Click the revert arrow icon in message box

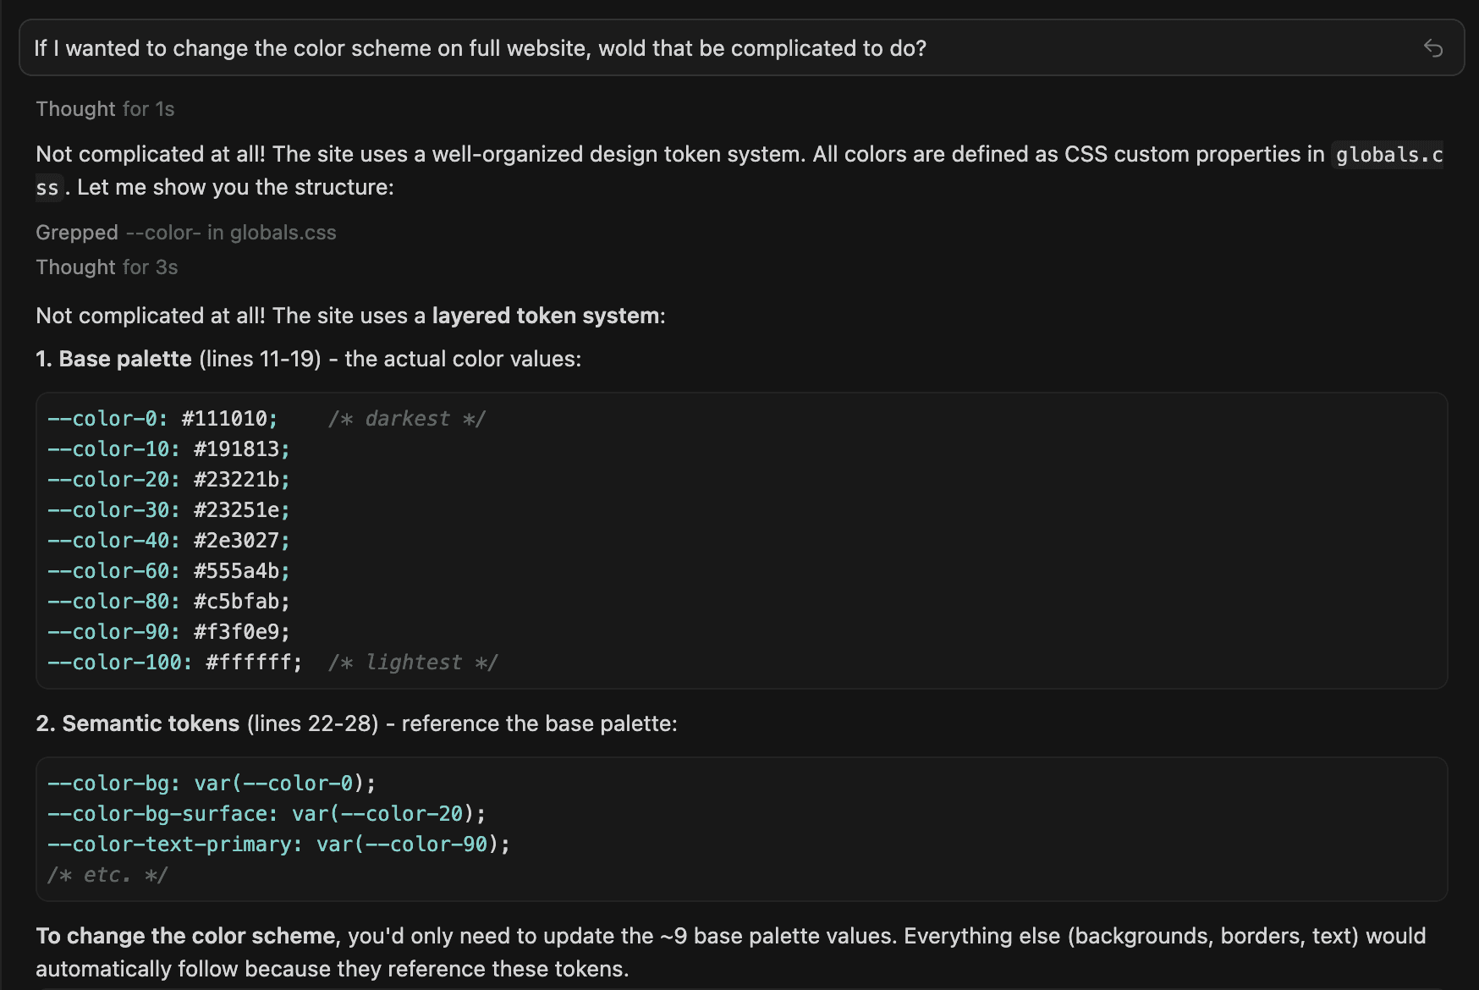pos(1432,48)
